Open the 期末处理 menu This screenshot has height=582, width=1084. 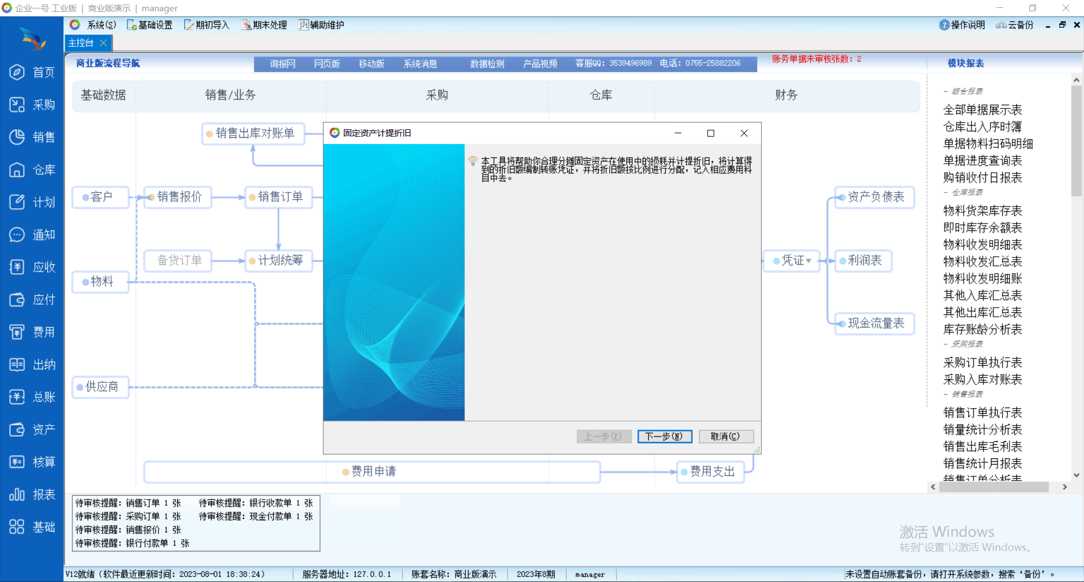pos(264,25)
